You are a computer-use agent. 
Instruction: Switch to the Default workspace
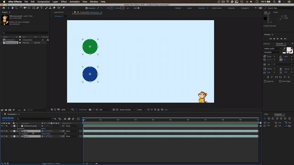[x=178, y=8]
